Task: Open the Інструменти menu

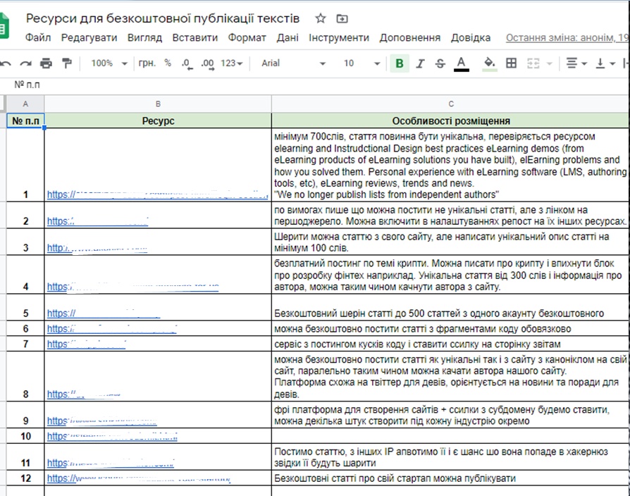Action: [x=339, y=38]
